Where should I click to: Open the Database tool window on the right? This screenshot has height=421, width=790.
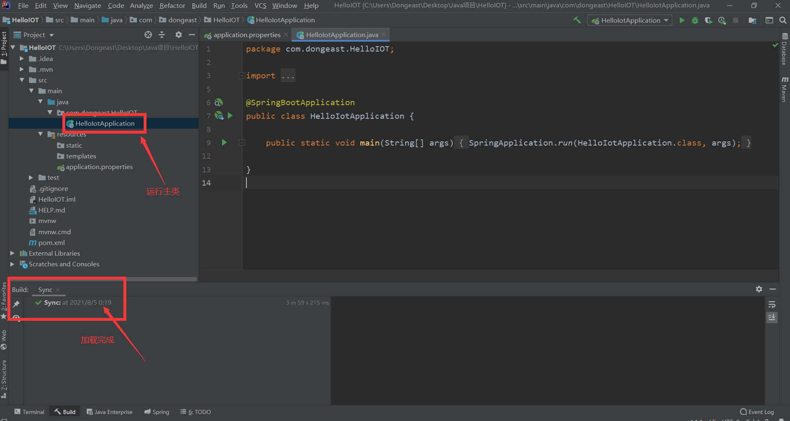point(785,49)
